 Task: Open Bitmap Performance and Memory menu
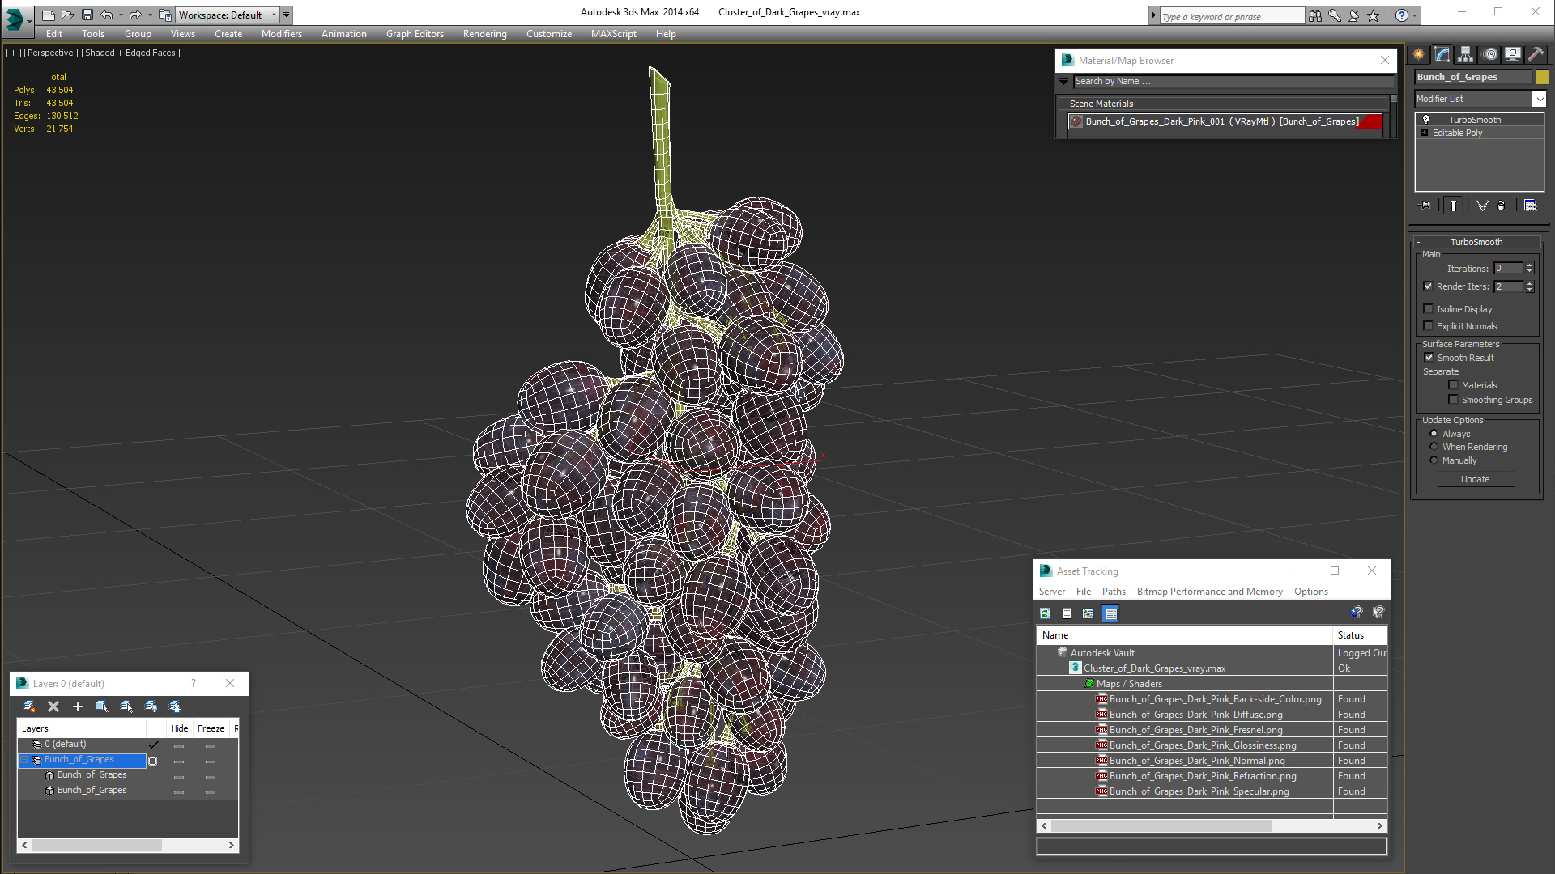1209,592
